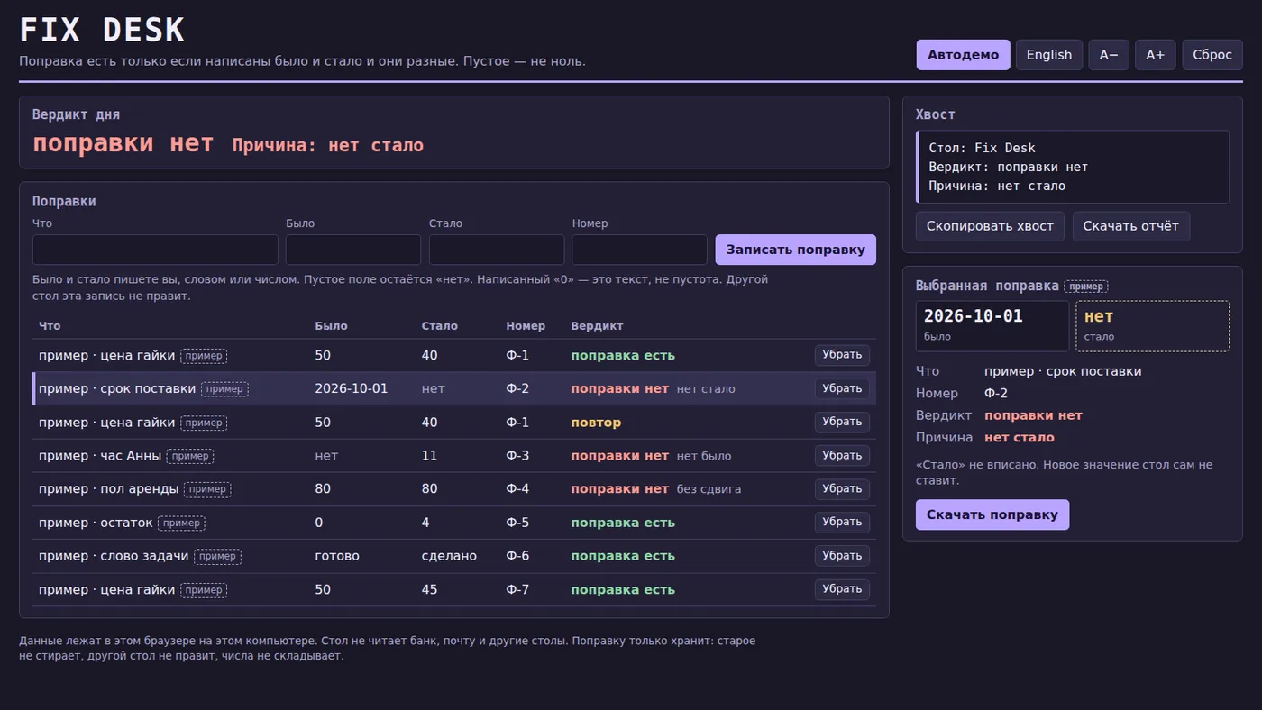Focus the Номер input field

639,250
